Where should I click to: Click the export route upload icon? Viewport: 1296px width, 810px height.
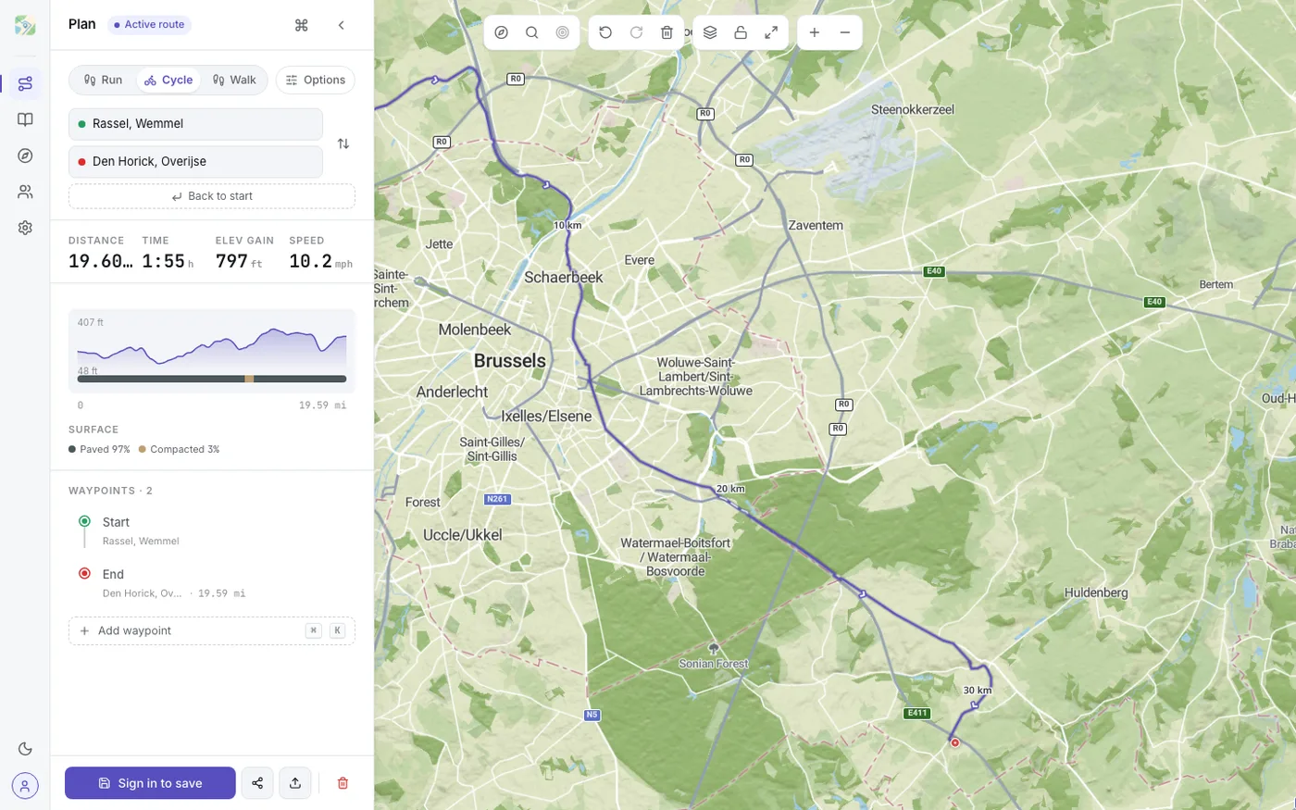pyautogui.click(x=295, y=783)
